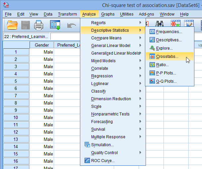The height and width of the screenshot is (169, 202).
Task: Click the Explore magnifier icon
Action: 152,48
